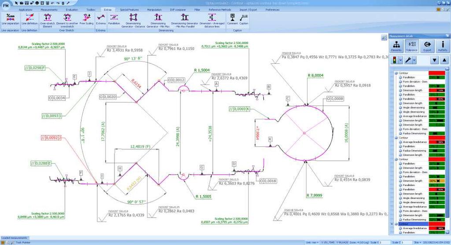Click the printer icon in quick access toolbar
The image size is (451, 245).
(37, 3)
